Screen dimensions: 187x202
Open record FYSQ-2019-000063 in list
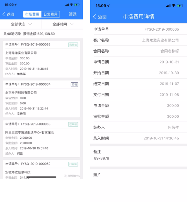41,138
